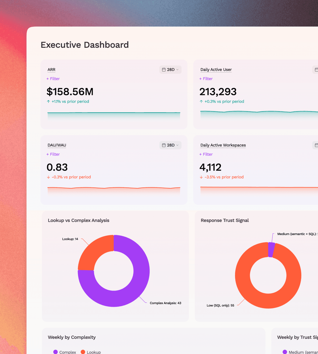Click the Weekly by Trust Signal card title
318x354 pixels.
[x=297, y=337]
